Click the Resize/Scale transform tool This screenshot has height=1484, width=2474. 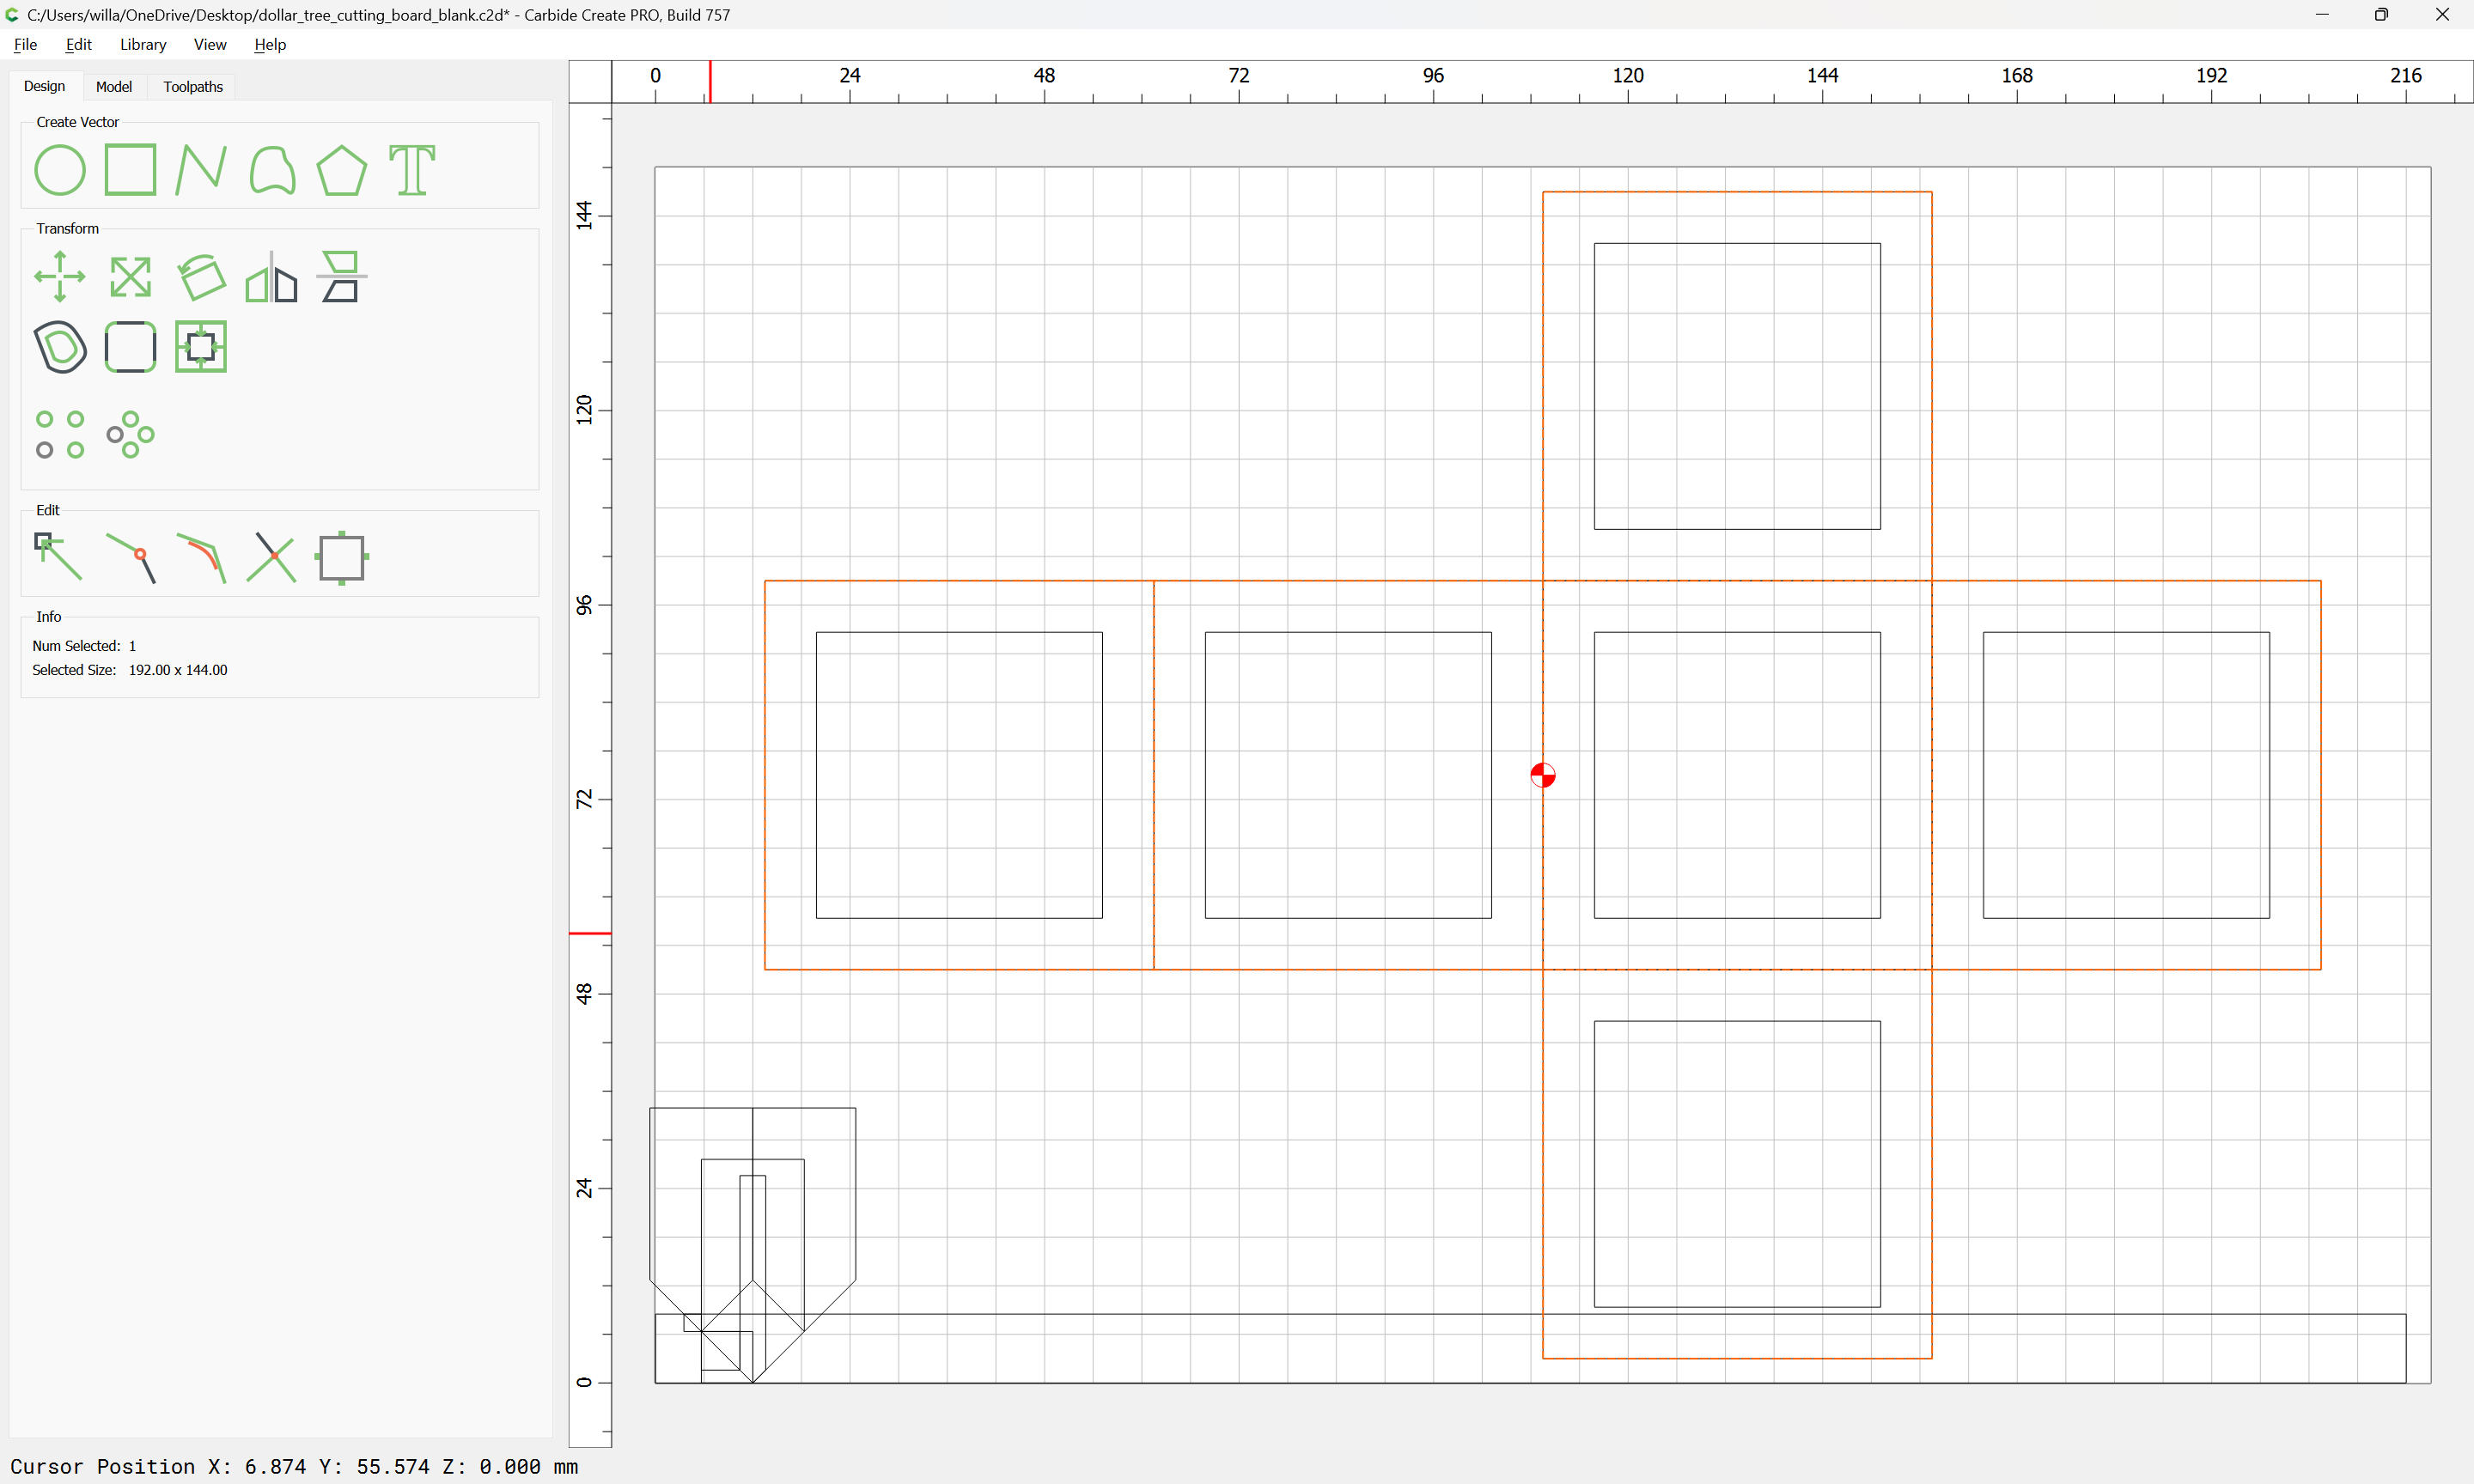coord(130,277)
